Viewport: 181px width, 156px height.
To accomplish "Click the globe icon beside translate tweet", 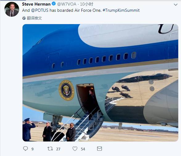I will click(24, 18).
